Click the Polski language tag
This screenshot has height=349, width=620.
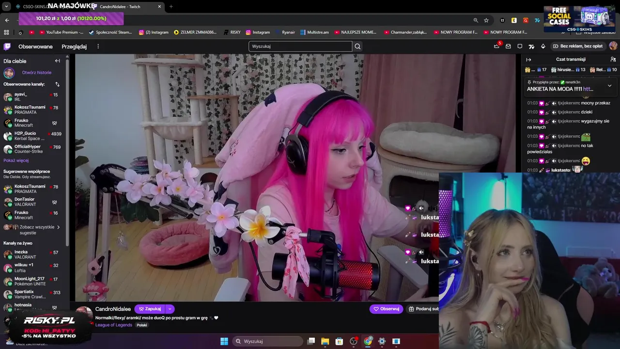[141, 325]
